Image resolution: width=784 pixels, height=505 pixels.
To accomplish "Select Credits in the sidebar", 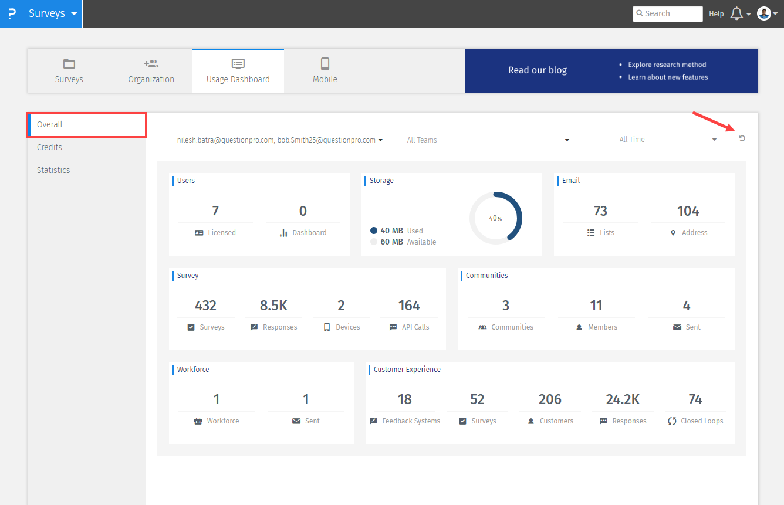I will [x=49, y=147].
